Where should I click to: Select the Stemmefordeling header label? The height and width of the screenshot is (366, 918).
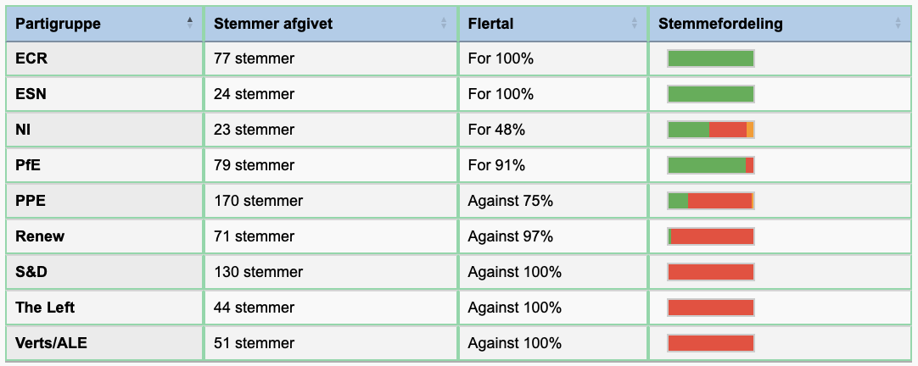point(720,24)
